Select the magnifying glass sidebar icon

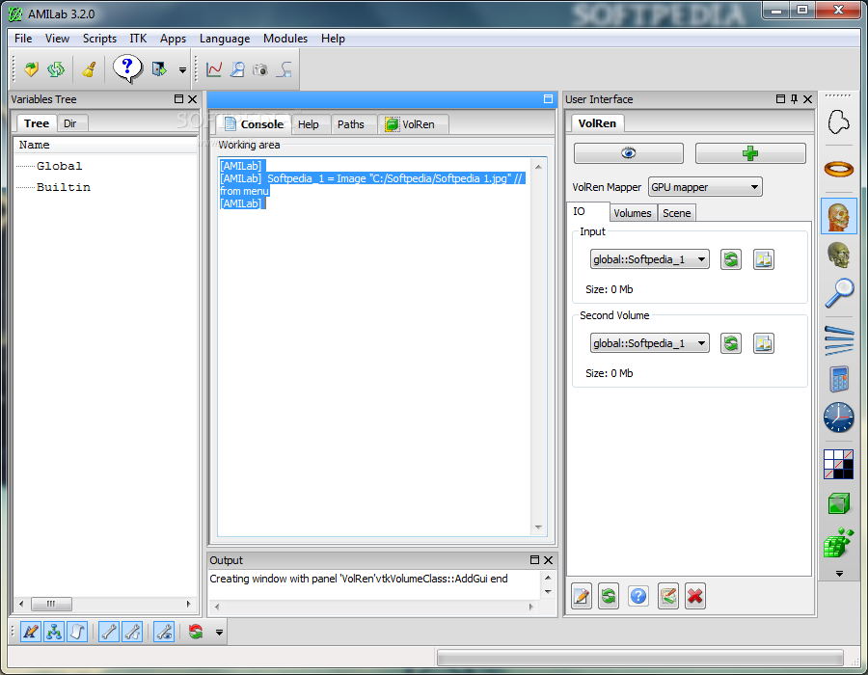click(x=839, y=293)
